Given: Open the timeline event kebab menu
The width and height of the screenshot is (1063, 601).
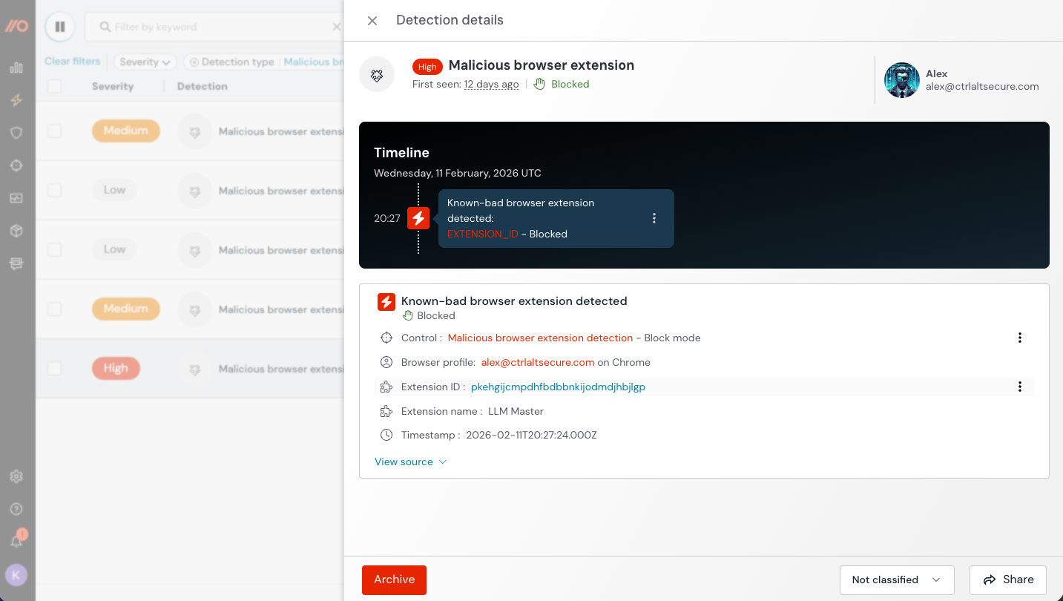Looking at the screenshot, I should (x=654, y=217).
